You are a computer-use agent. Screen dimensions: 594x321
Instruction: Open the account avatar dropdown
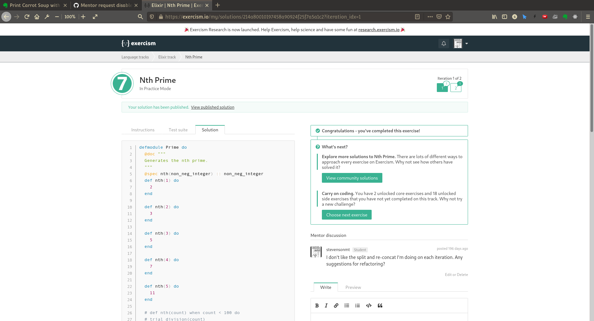click(x=460, y=43)
